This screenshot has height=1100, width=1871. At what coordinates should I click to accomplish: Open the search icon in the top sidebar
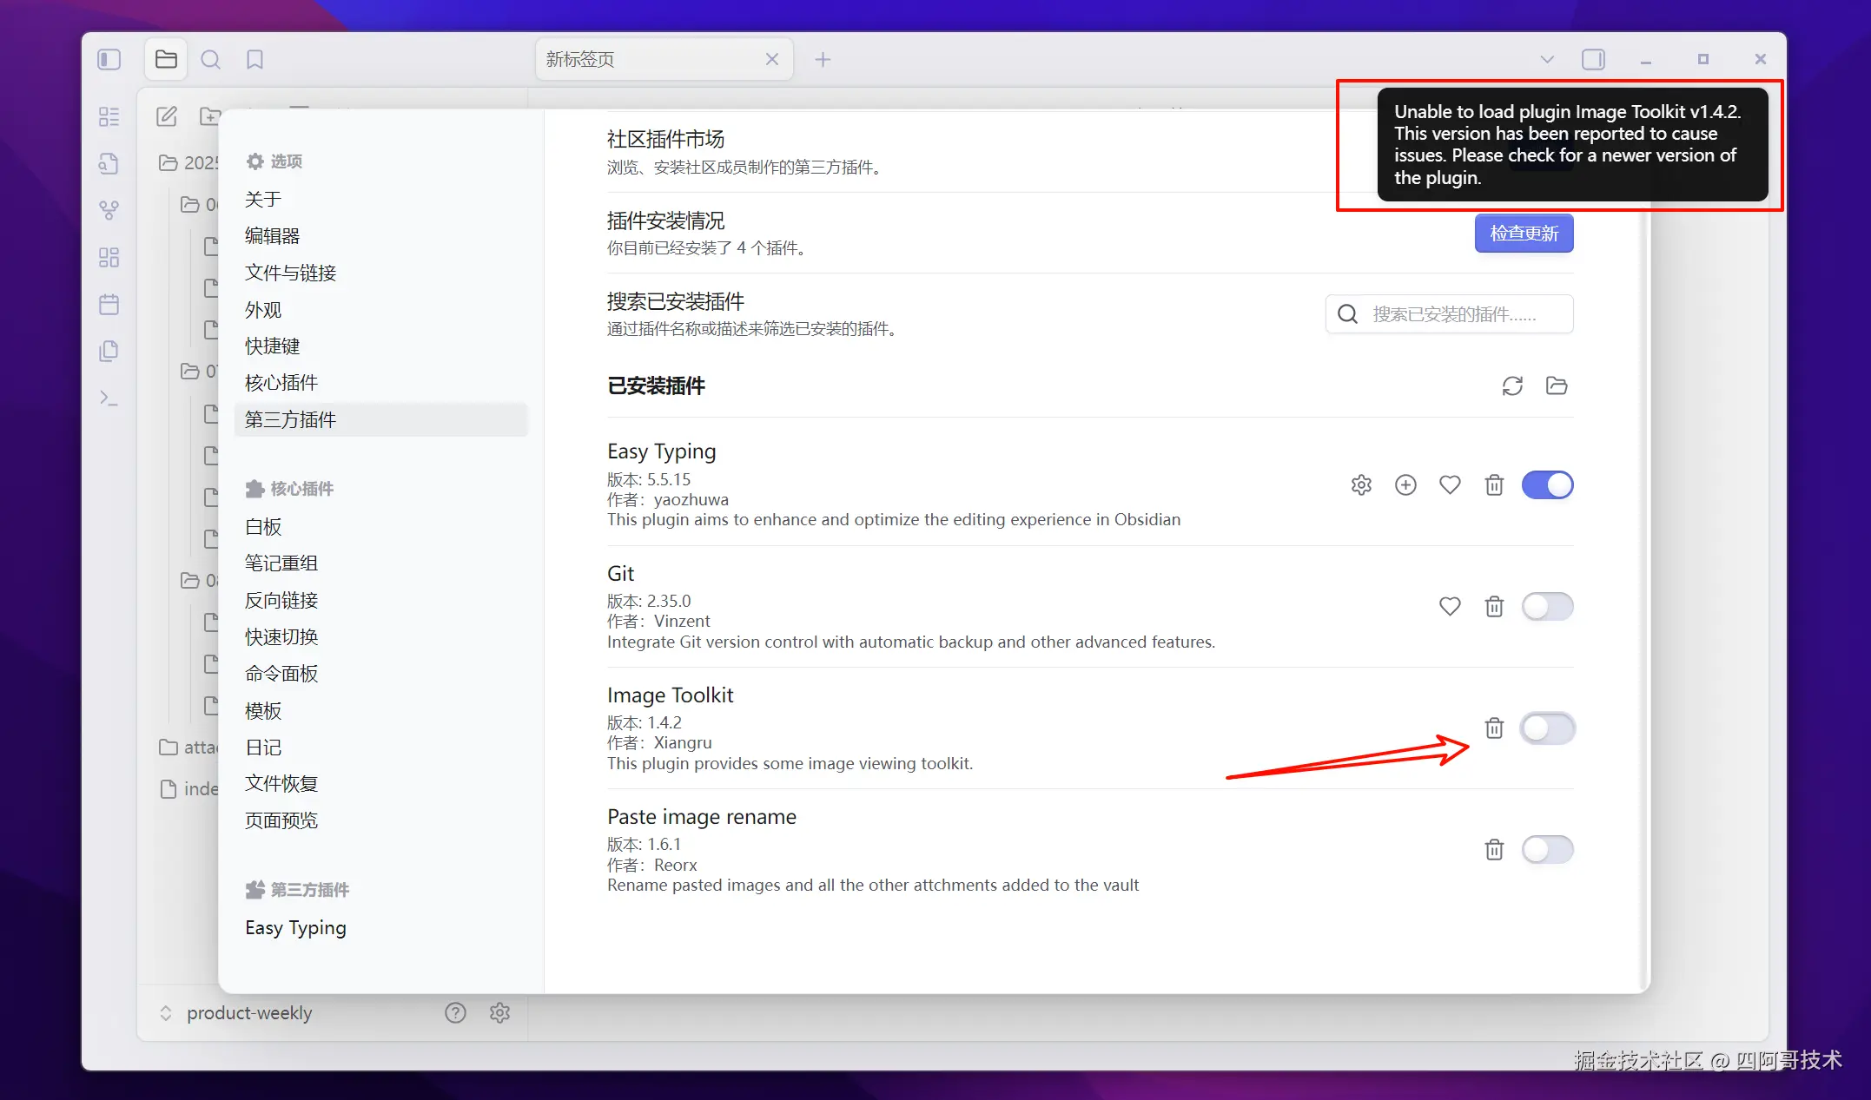(x=210, y=59)
